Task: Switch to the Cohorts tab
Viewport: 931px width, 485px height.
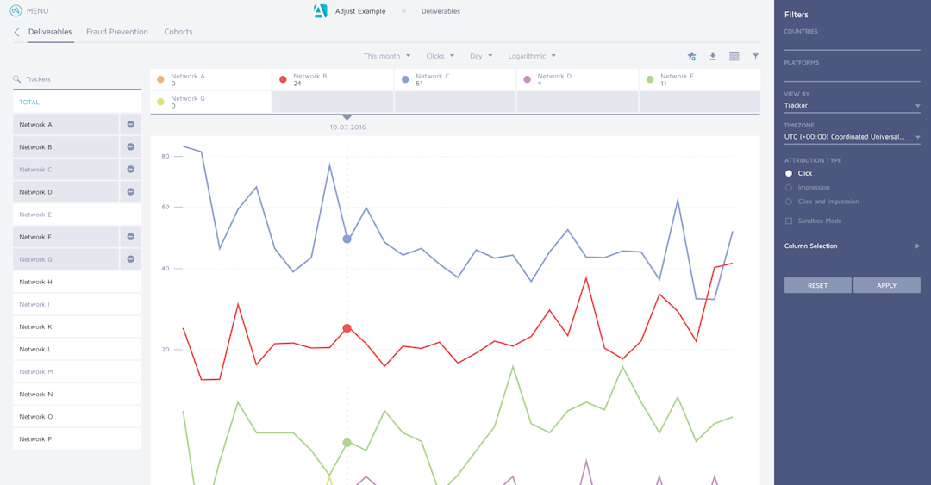Action: click(178, 32)
